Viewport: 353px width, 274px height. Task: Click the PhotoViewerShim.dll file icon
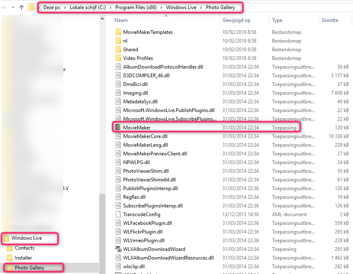point(118,171)
